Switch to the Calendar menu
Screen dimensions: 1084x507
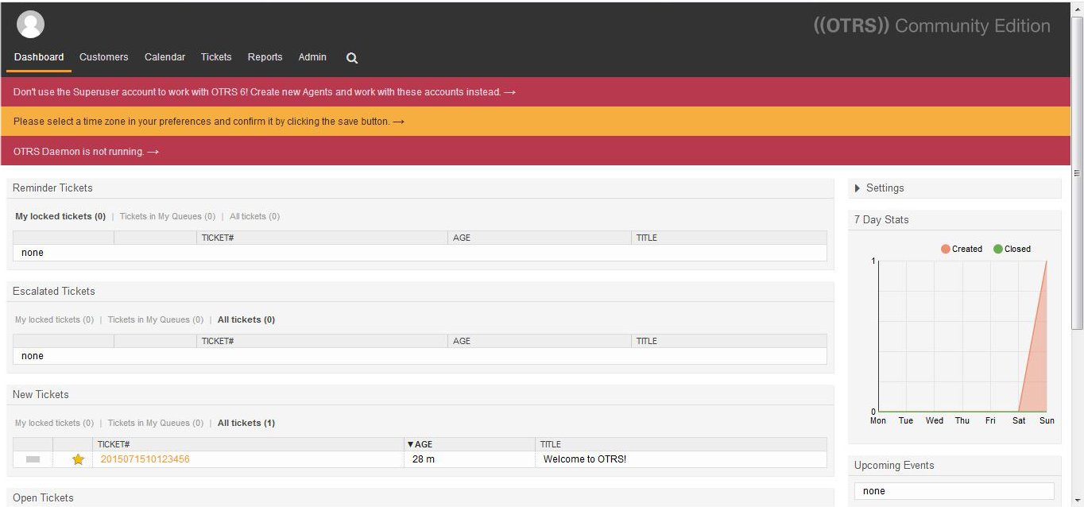click(x=165, y=57)
